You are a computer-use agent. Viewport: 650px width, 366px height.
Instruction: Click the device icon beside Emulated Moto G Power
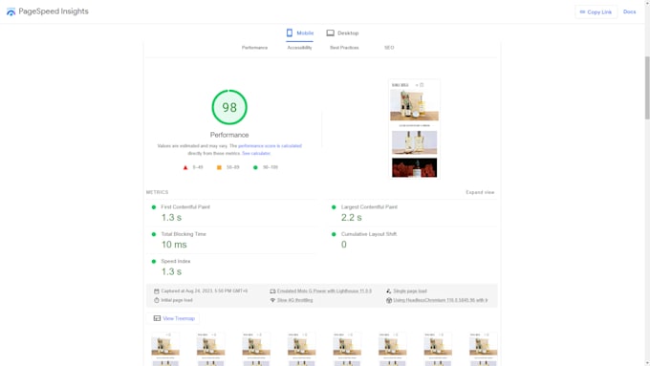click(272, 291)
